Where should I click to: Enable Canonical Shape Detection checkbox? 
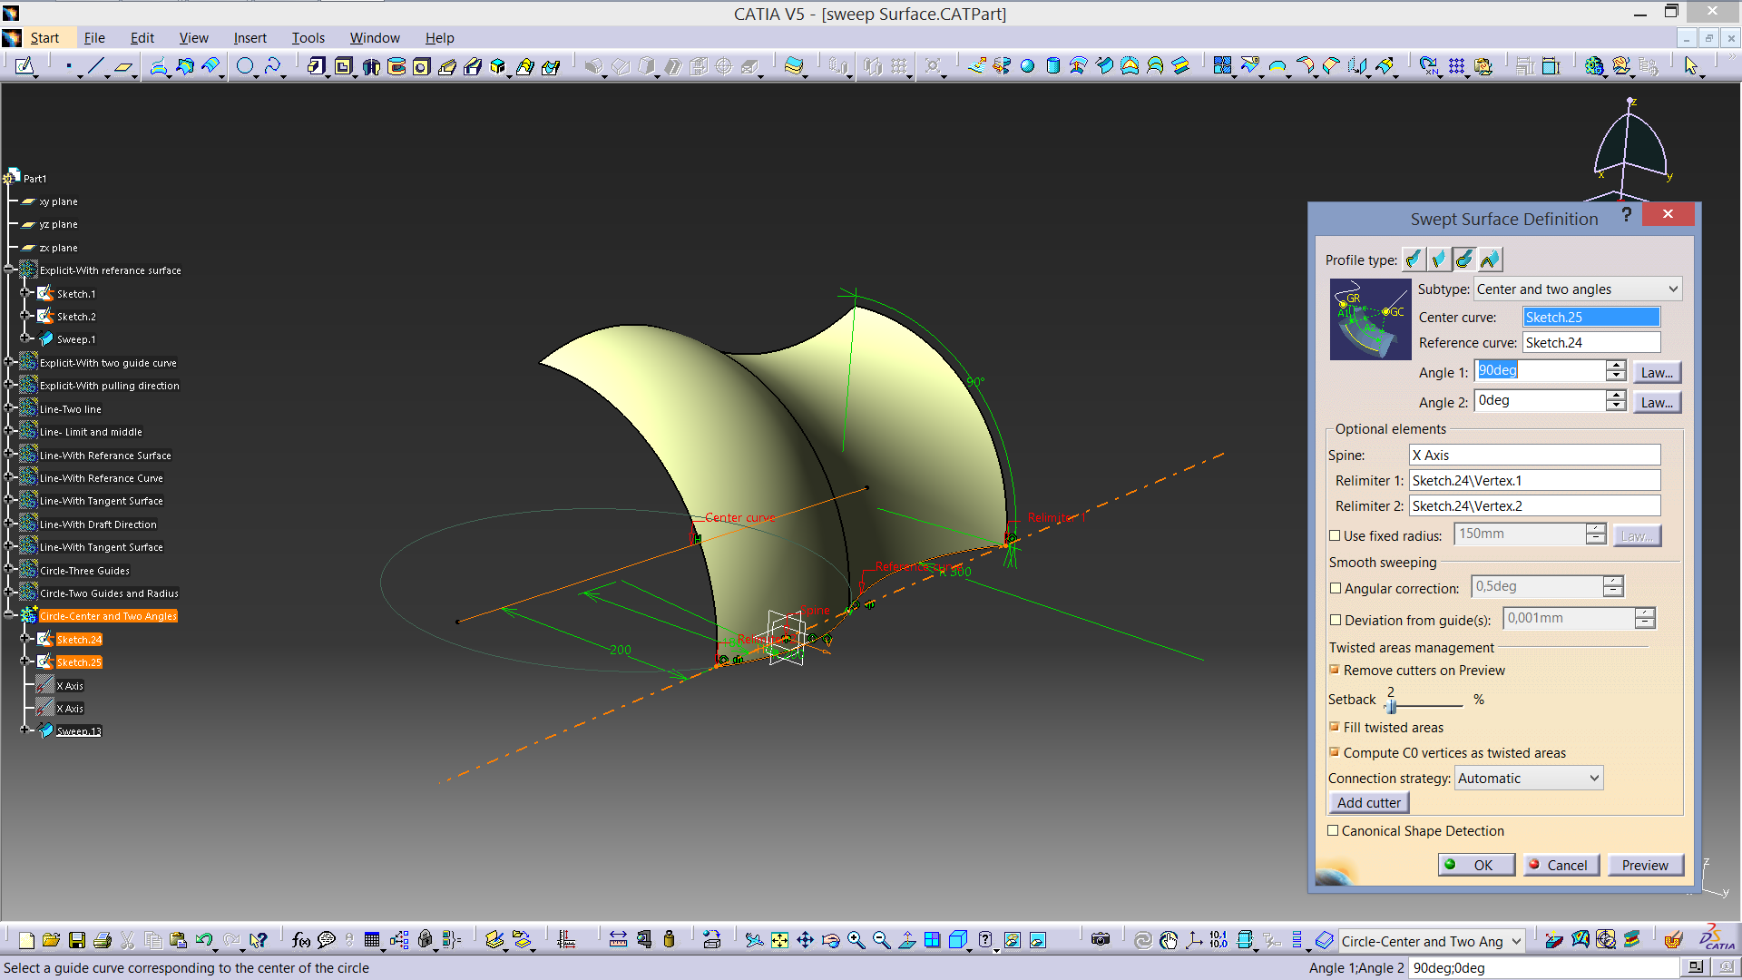click(x=1333, y=830)
